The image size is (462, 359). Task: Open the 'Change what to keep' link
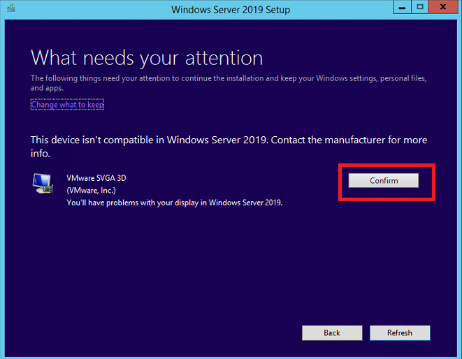[68, 105]
